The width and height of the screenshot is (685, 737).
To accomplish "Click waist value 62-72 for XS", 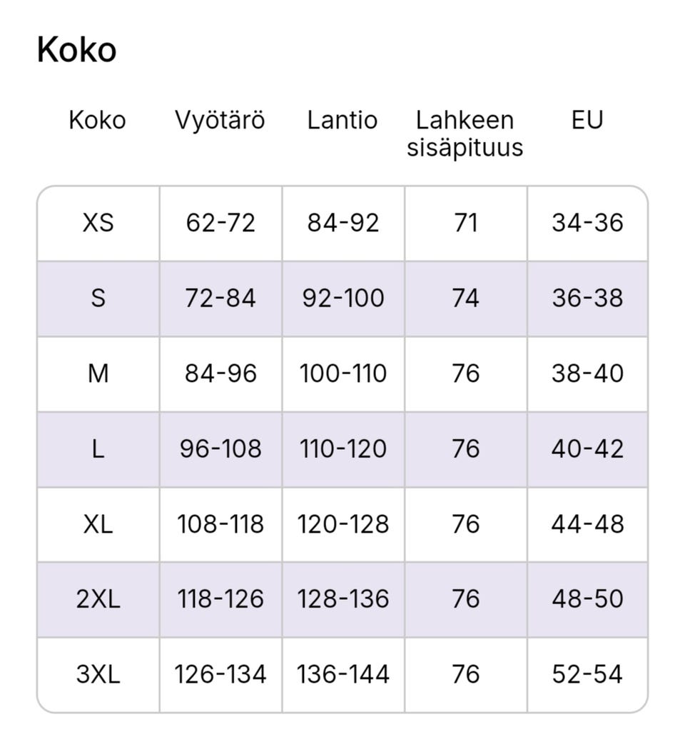I will pos(220,224).
